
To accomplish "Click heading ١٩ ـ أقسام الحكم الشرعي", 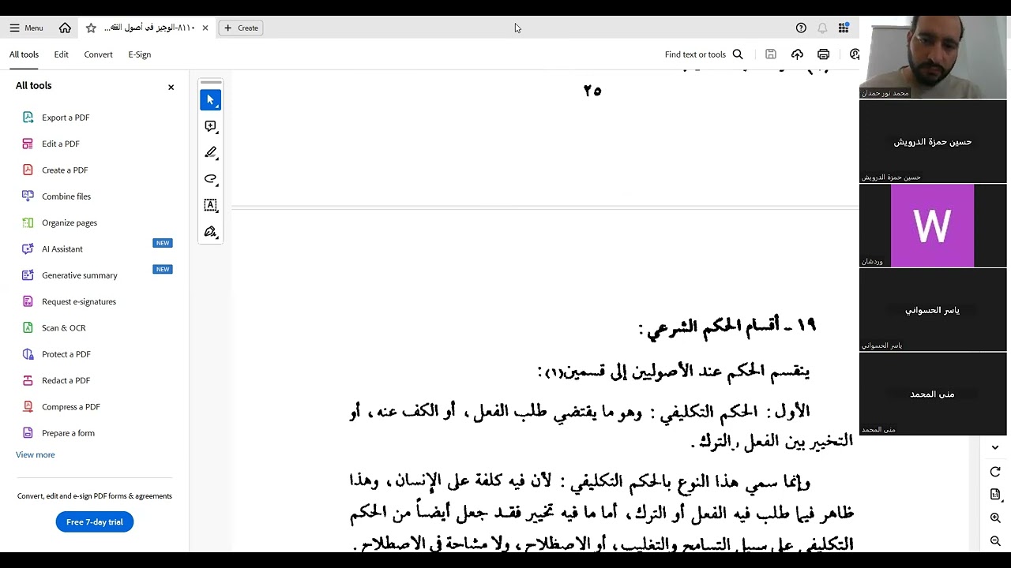I will pos(727,327).
